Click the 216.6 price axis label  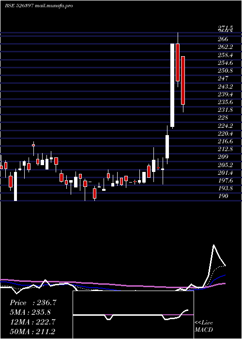226,141
